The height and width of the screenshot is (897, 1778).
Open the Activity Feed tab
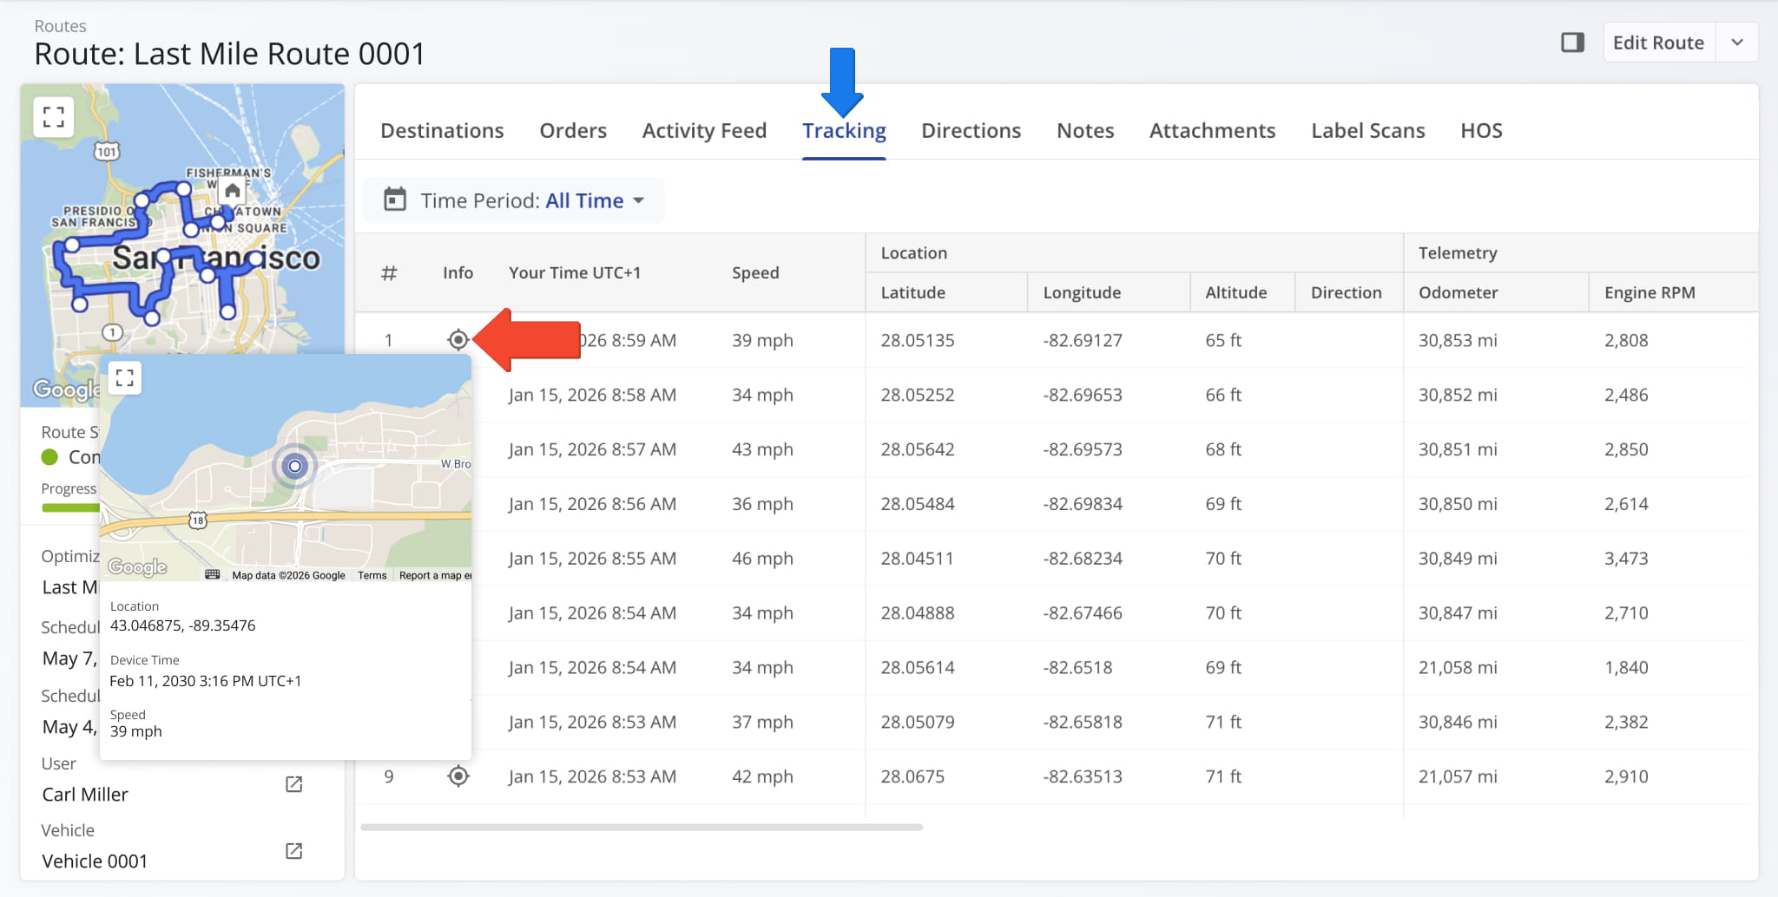[704, 131]
